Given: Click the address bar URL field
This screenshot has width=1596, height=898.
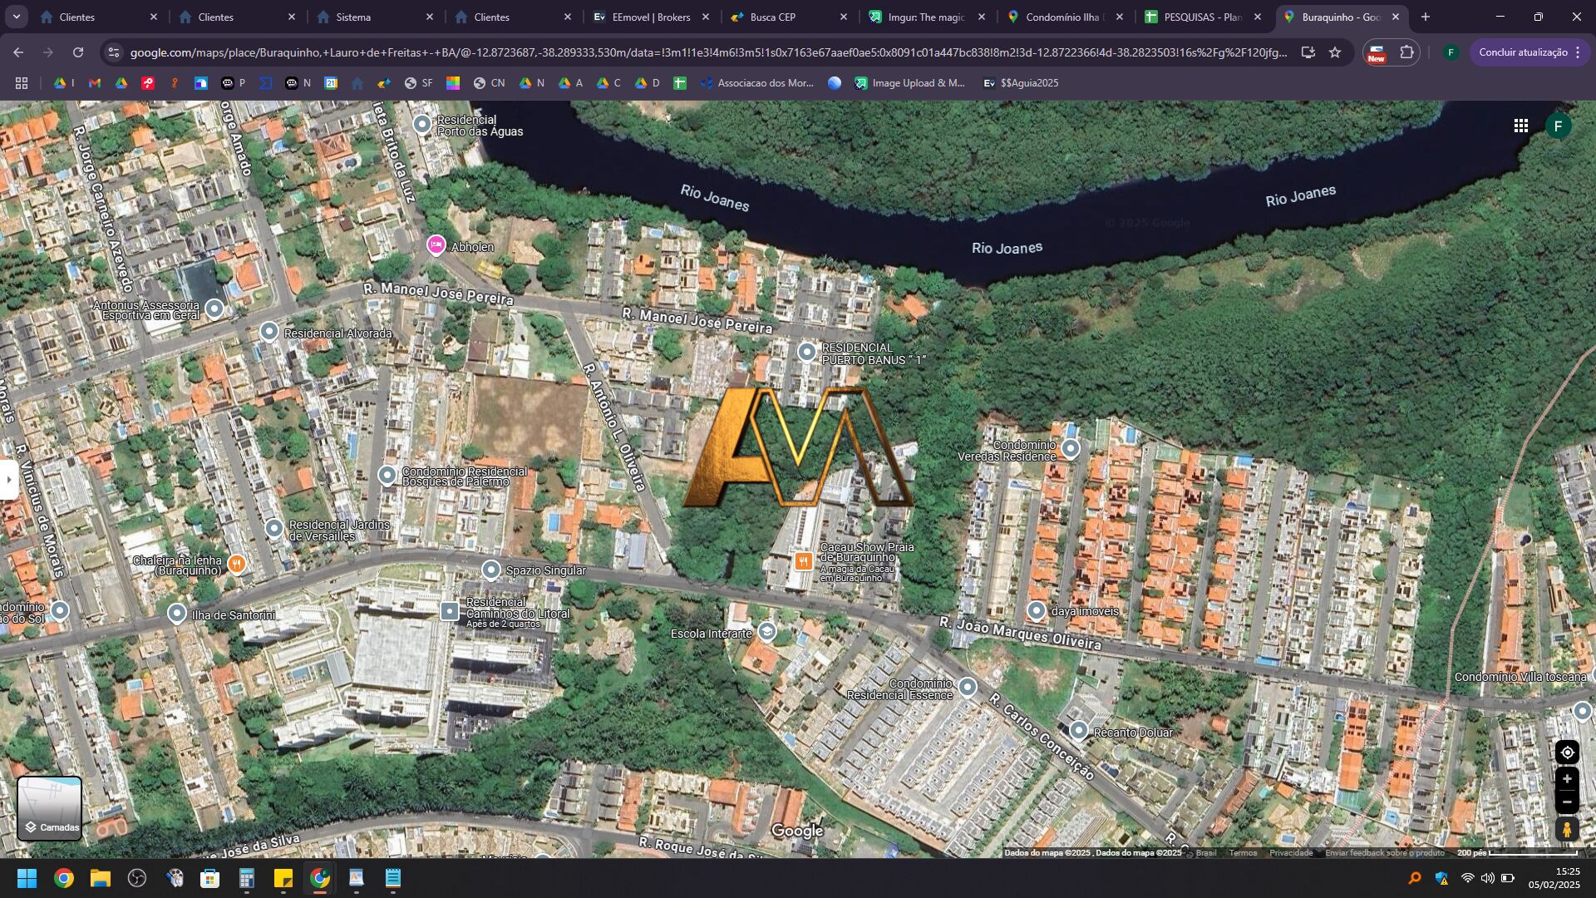Looking at the screenshot, I should [707, 52].
